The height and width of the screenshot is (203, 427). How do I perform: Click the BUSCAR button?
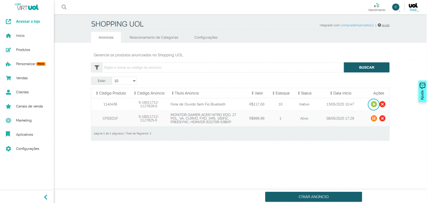click(x=367, y=67)
